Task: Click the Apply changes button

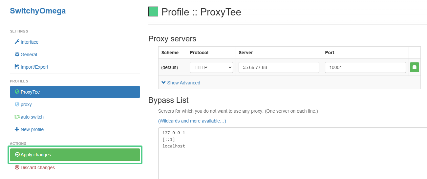Action: point(75,155)
